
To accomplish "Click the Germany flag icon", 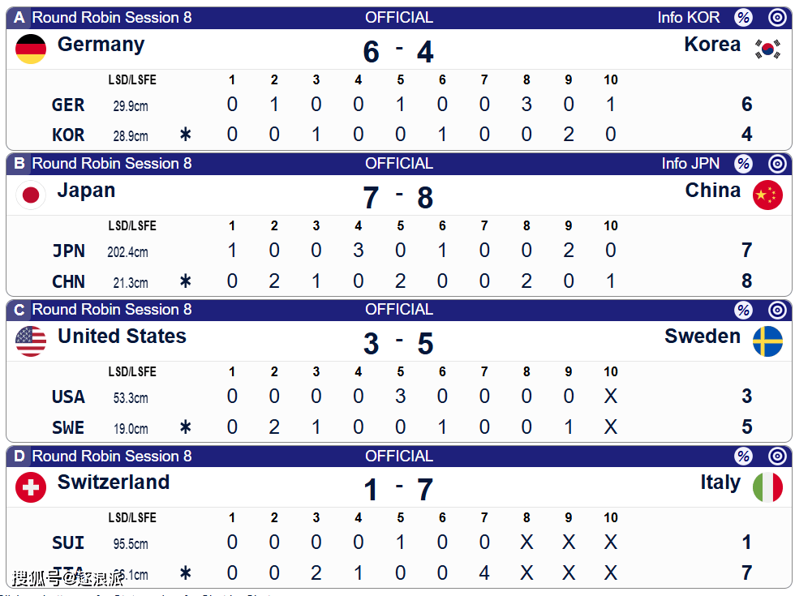I will pyautogui.click(x=31, y=49).
